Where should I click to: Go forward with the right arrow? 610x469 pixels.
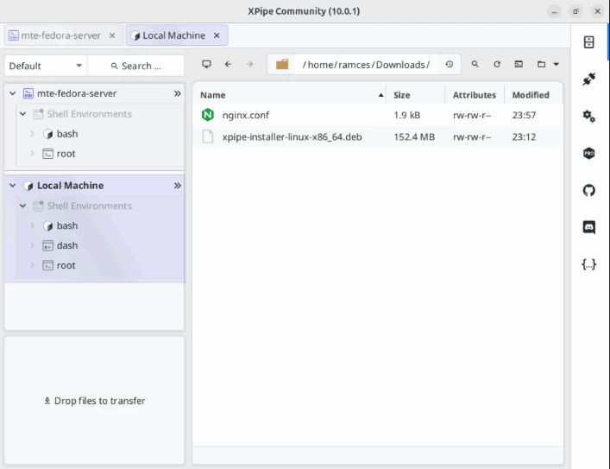point(249,64)
